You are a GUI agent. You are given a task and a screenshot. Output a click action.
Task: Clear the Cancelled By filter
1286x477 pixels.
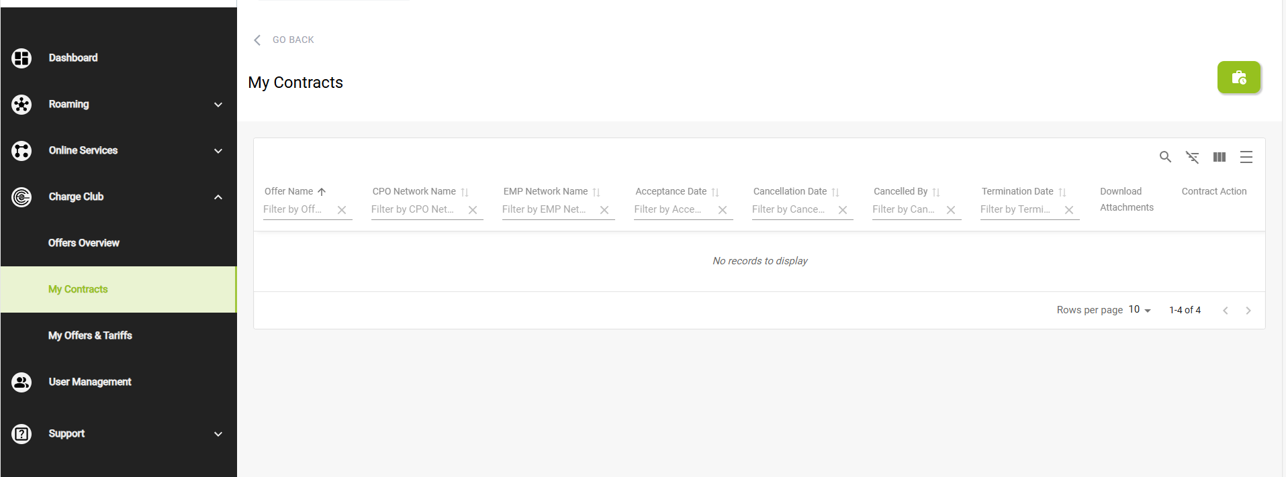point(951,210)
